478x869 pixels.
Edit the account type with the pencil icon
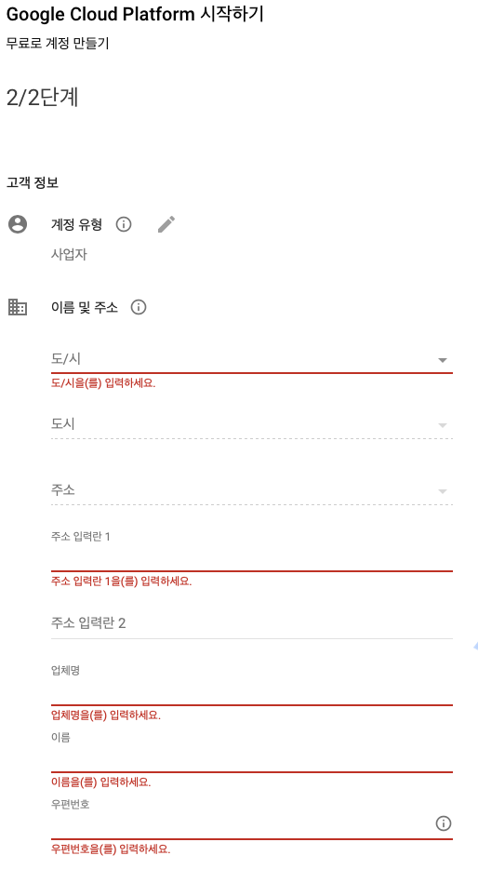[x=166, y=224]
